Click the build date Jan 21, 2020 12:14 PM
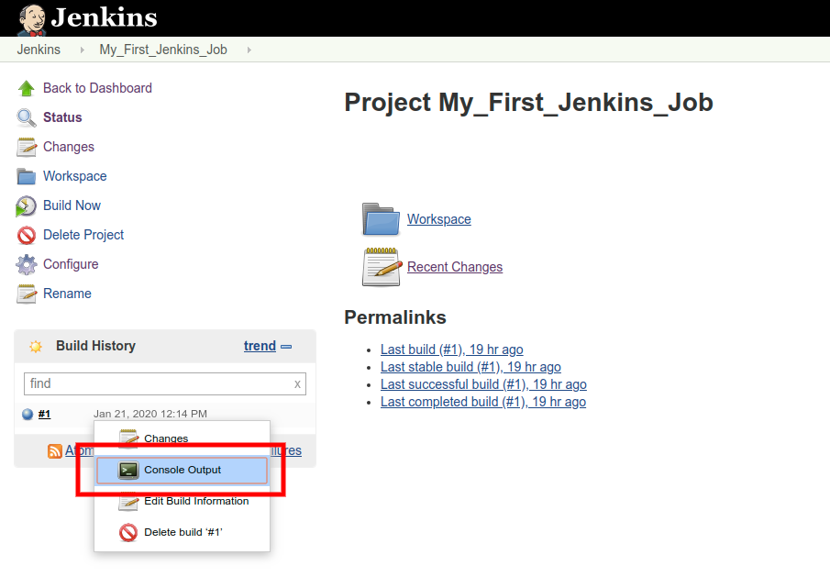 pyautogui.click(x=150, y=414)
